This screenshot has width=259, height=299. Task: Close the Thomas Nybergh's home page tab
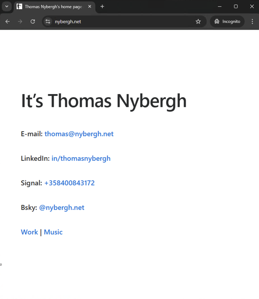click(90, 6)
